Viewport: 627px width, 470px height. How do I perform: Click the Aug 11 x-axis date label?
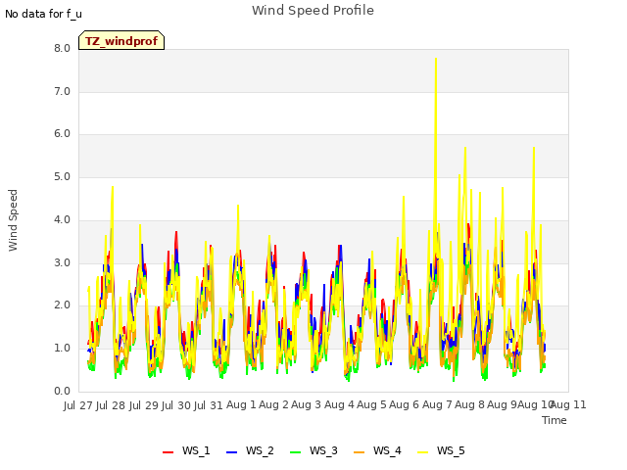[569, 404]
